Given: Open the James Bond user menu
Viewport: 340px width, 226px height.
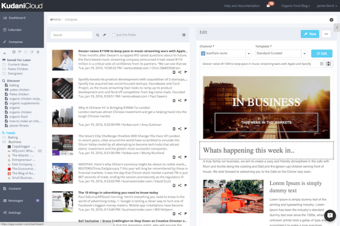Looking at the screenshot, I should pyautogui.click(x=327, y=6).
